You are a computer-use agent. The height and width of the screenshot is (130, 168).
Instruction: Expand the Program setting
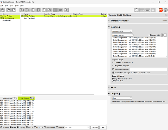(113, 66)
